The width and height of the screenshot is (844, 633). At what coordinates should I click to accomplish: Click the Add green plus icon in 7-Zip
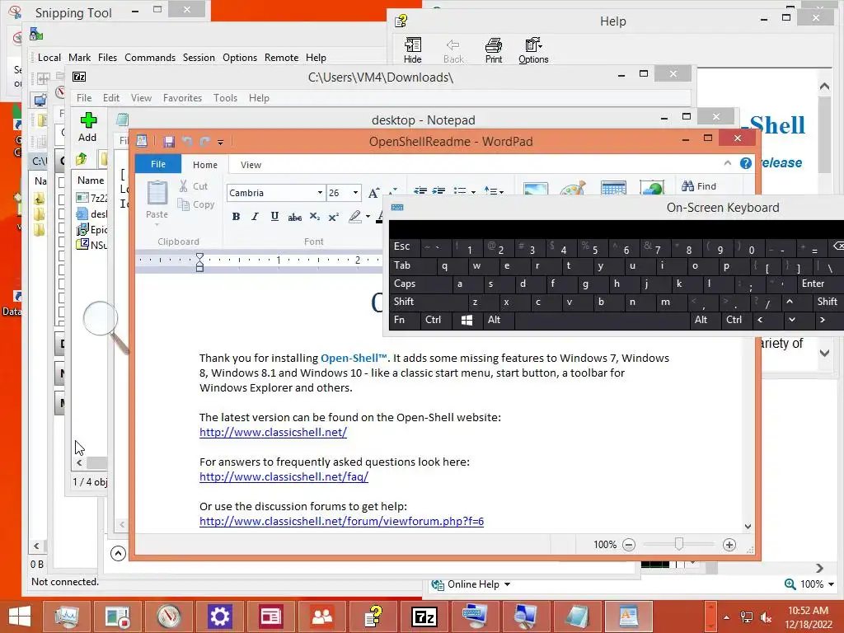click(x=87, y=120)
